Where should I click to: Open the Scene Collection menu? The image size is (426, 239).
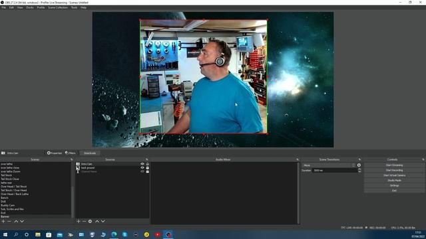(58, 7)
